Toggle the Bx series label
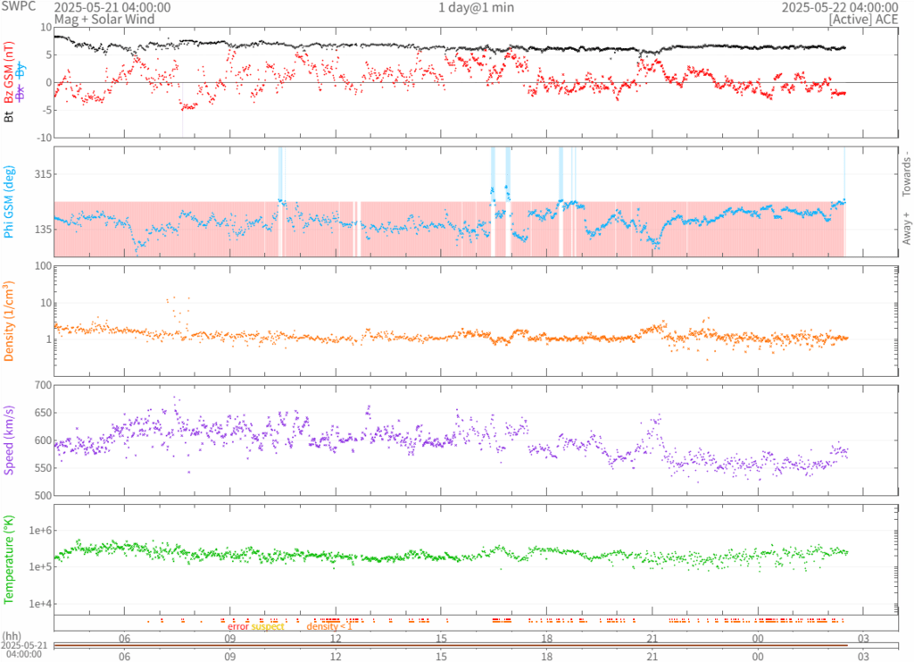Image resolution: width=914 pixels, height=662 pixels. 21,93
